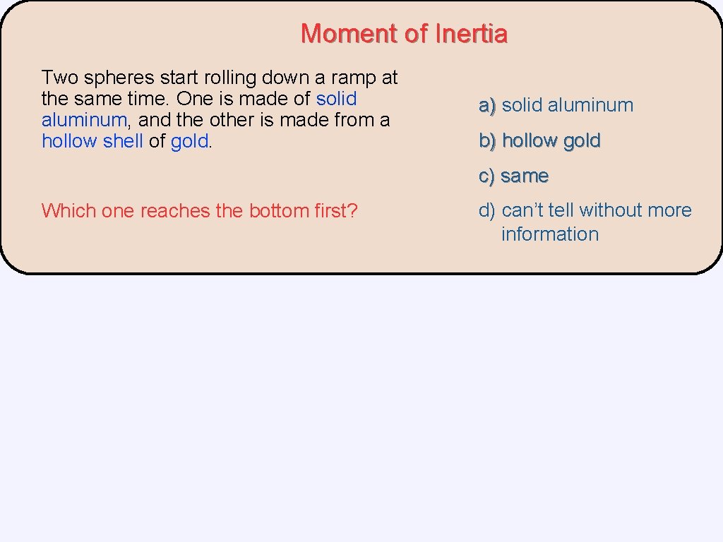Click the blue word 'aluminum' in the paragraph
This screenshot has height=542, width=723.
click(84, 119)
